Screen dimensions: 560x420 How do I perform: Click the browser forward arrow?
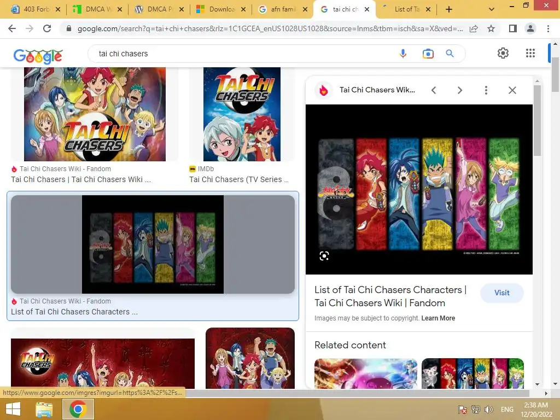[30, 28]
